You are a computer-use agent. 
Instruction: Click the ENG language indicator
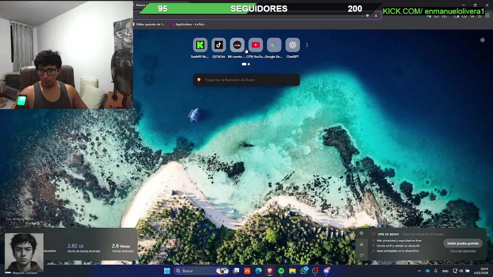pos(445,271)
